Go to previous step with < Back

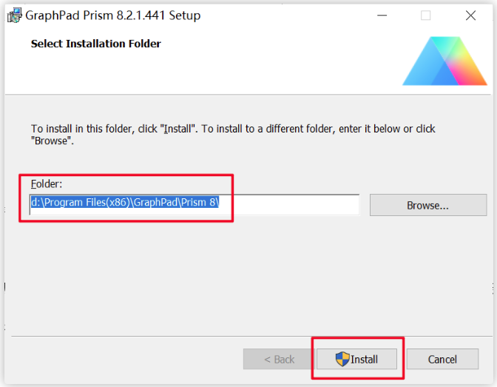280,359
